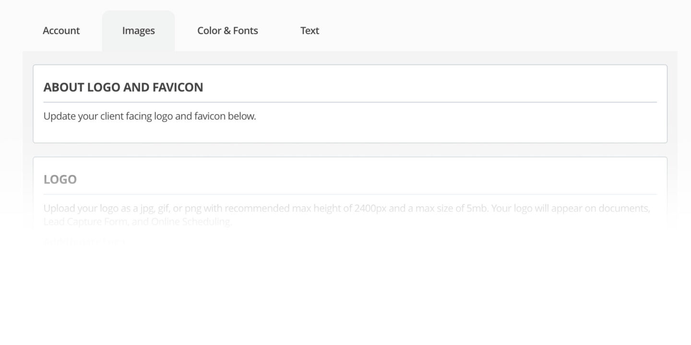
Task: Switch to the Color & Fonts tab
Action: (227, 31)
